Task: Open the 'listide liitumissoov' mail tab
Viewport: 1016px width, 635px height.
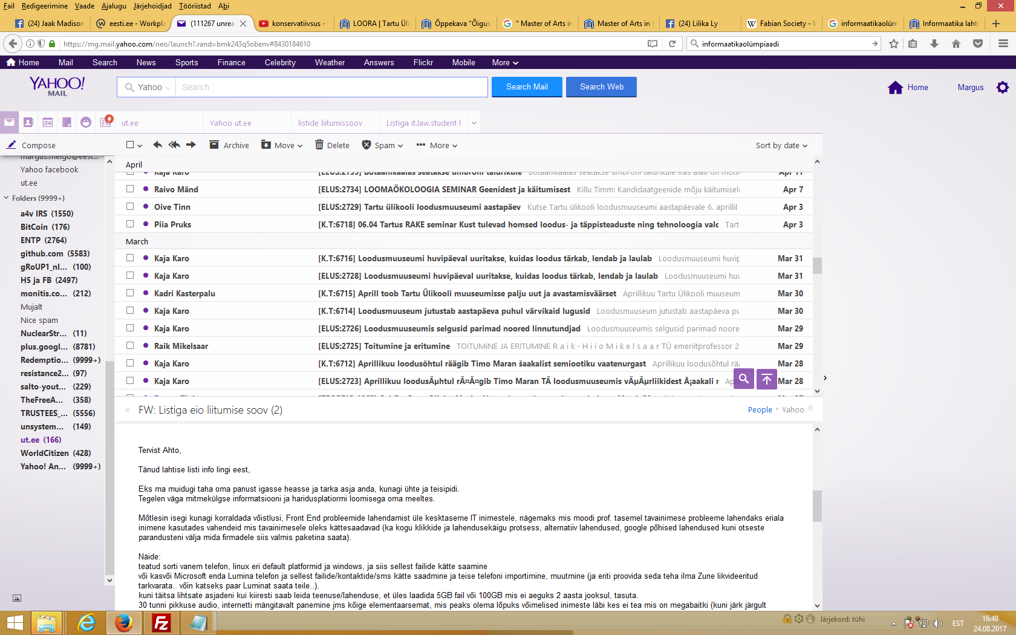Action: pyautogui.click(x=330, y=123)
